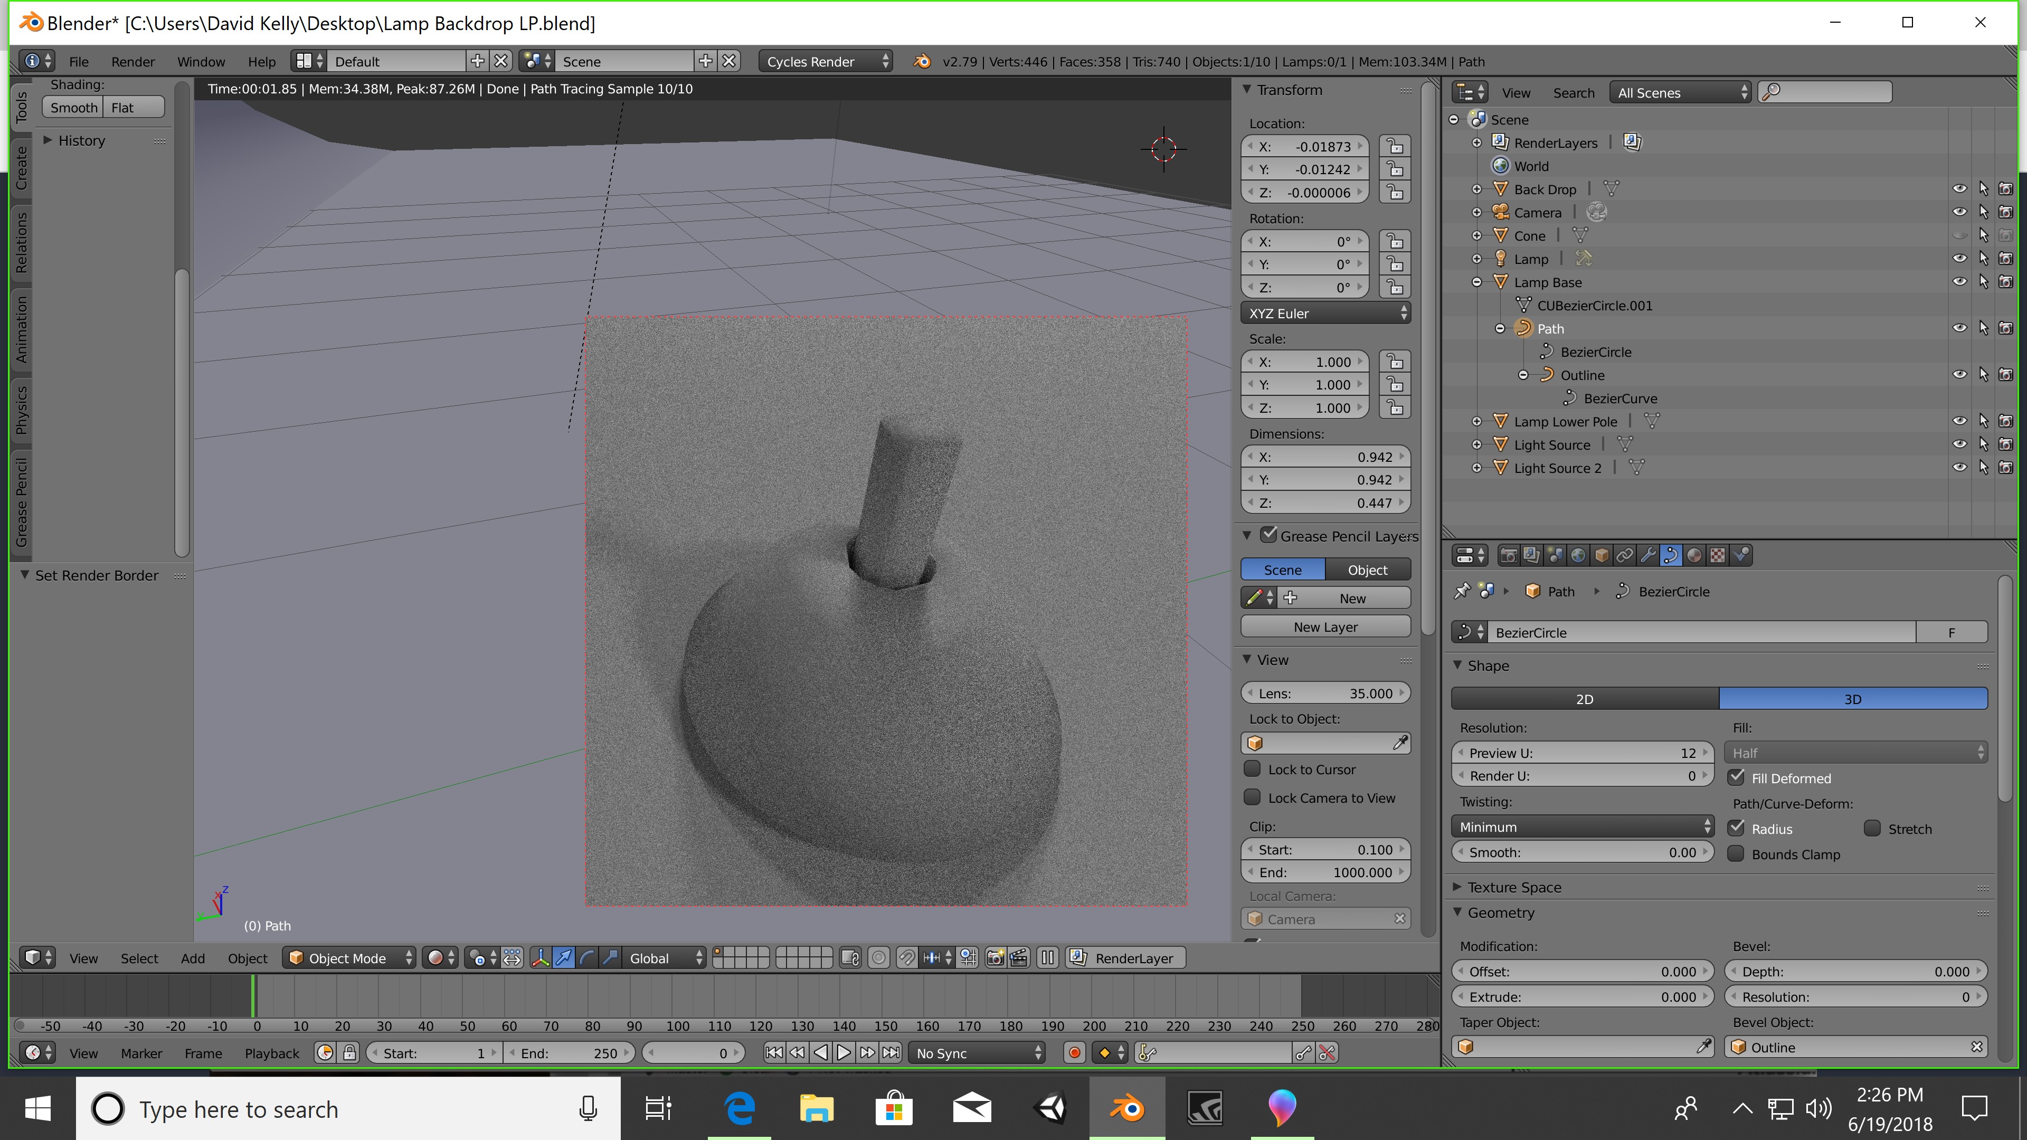Click the Bevel Depth slider field
This screenshot has height=1140, width=2027.
pyautogui.click(x=1855, y=971)
